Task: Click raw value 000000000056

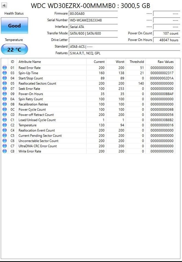Action: coord(162,115)
